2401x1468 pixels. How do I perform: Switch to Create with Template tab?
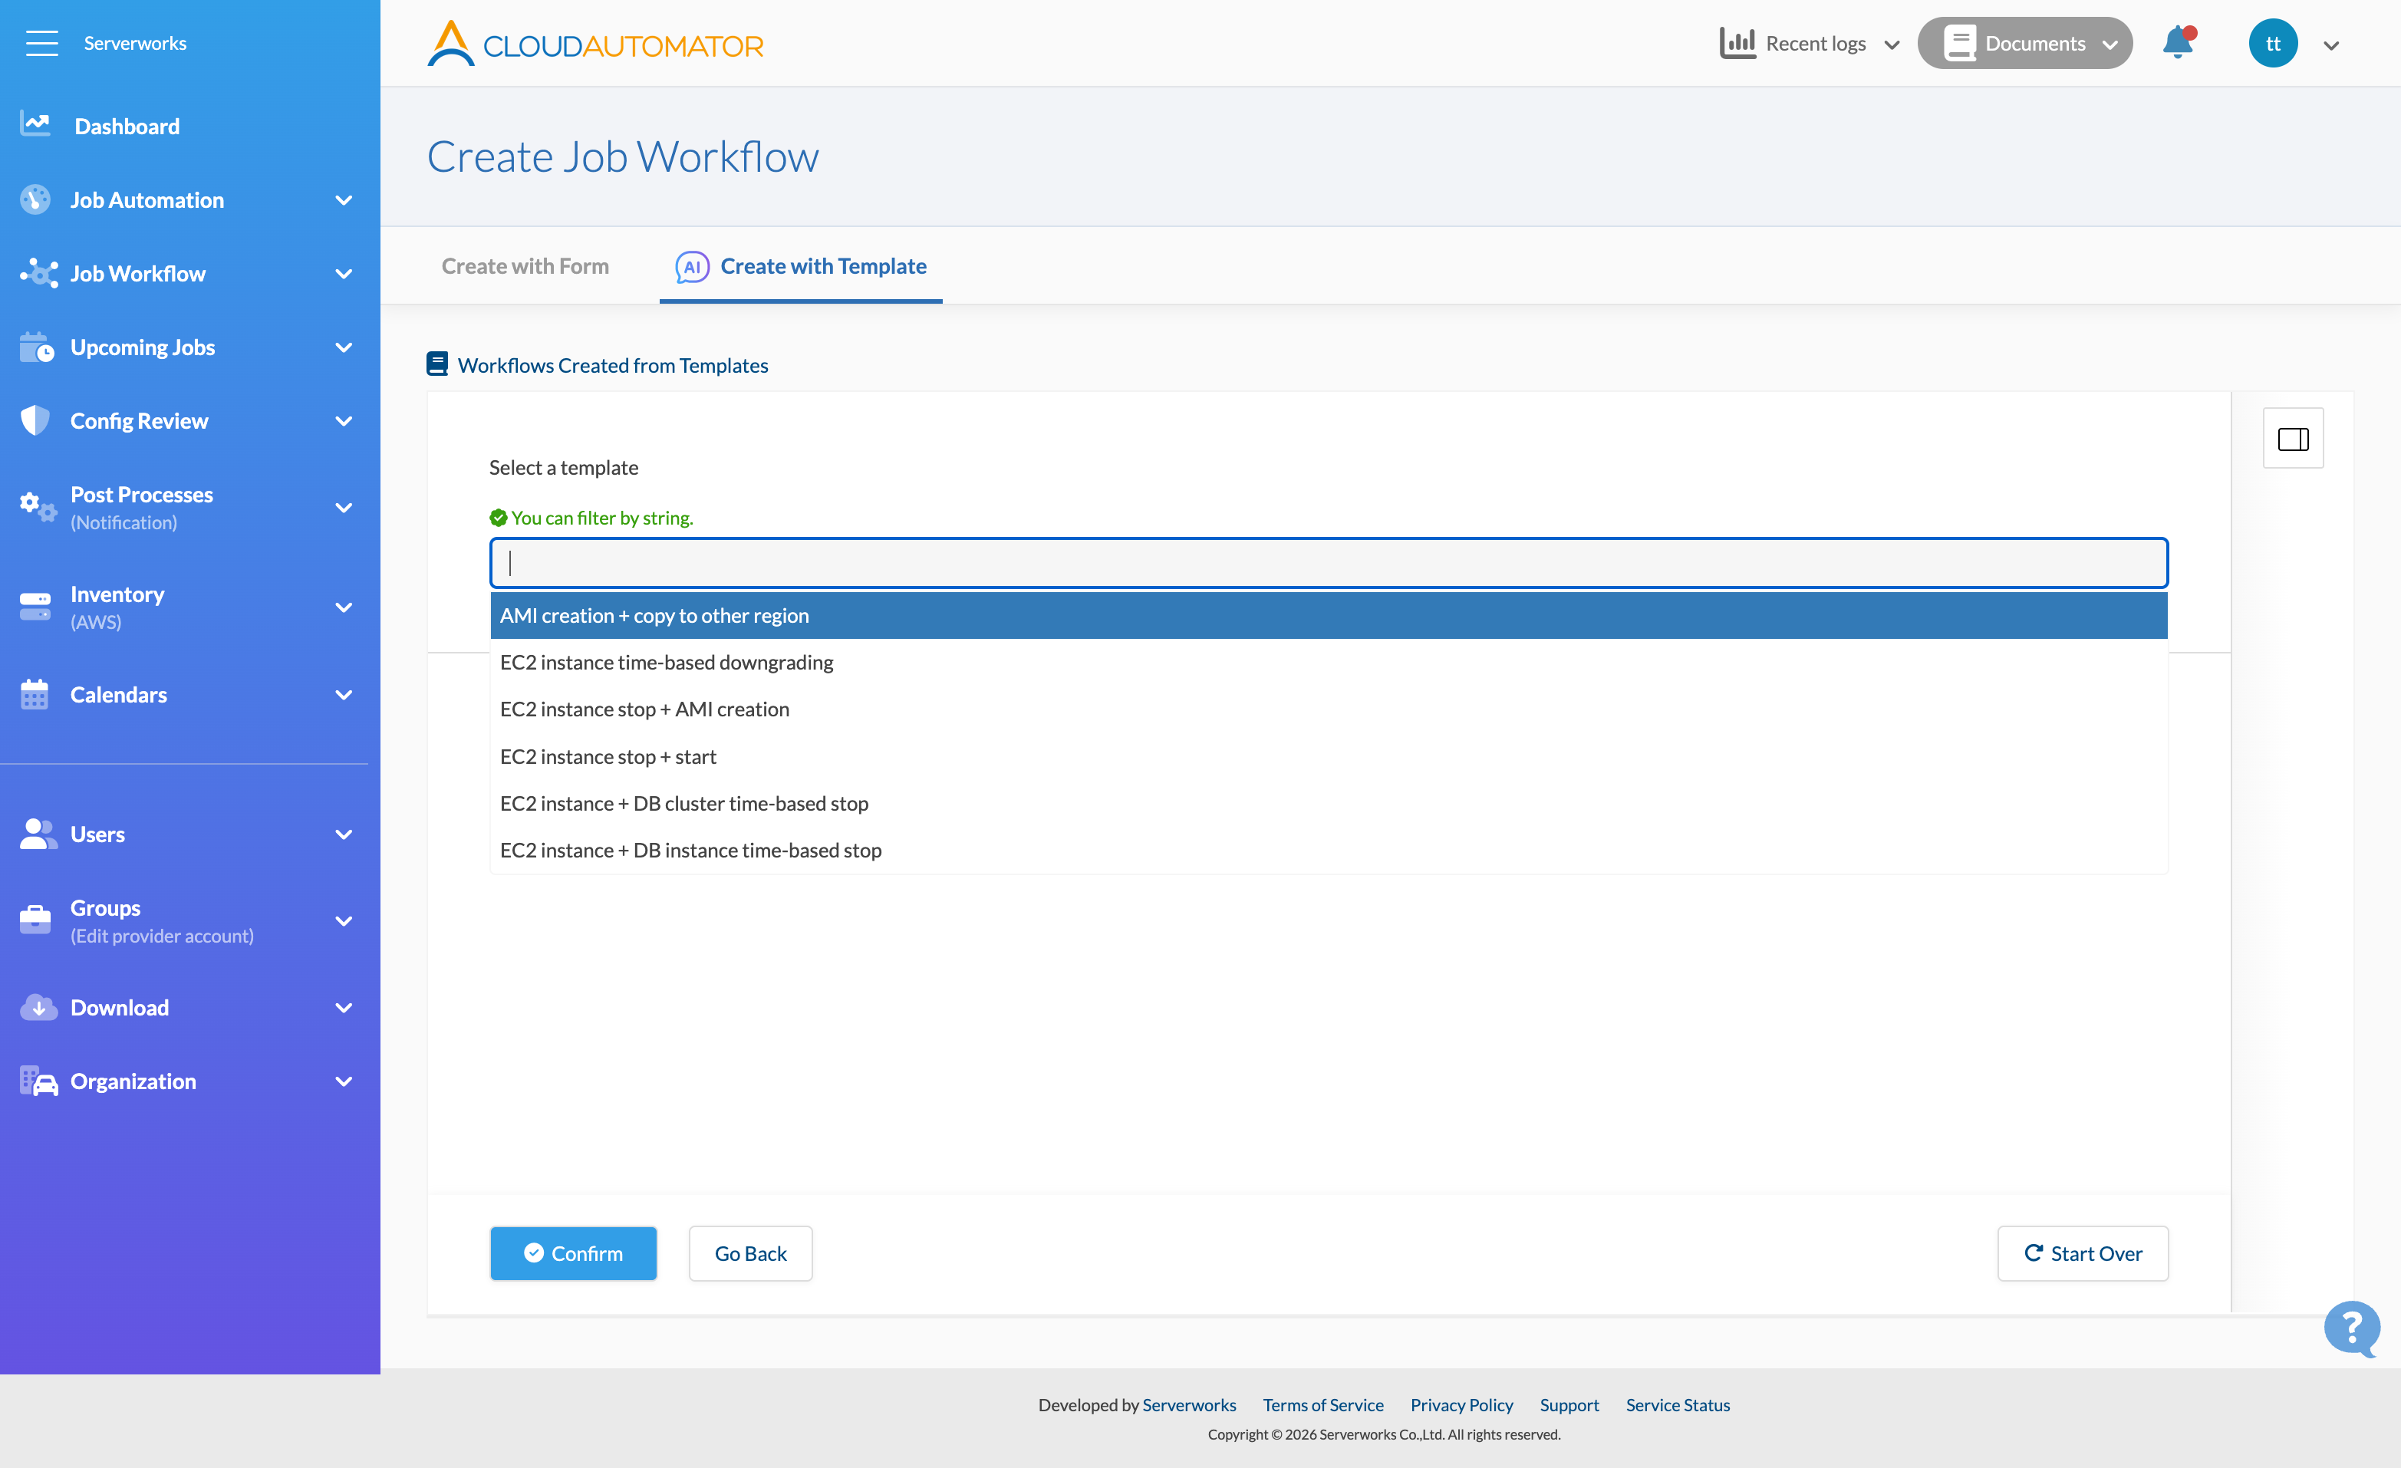click(x=801, y=266)
